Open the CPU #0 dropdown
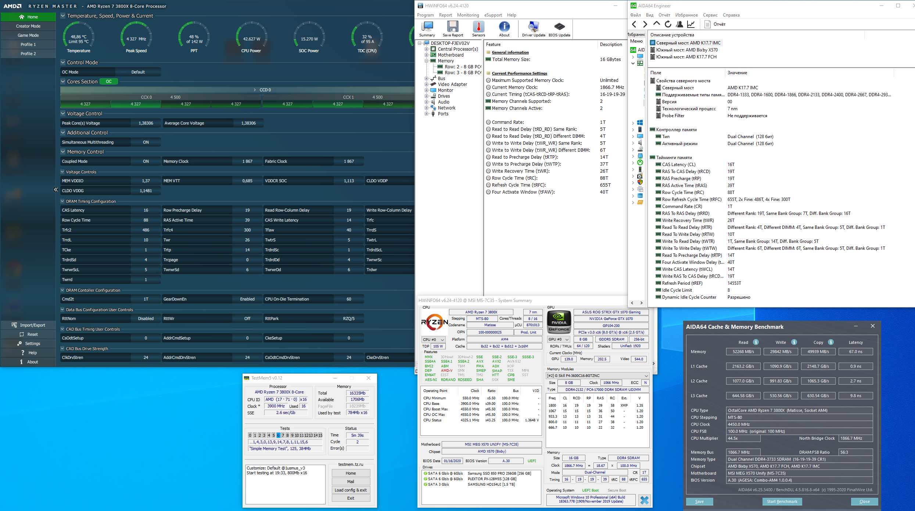915x511 pixels. [x=433, y=339]
